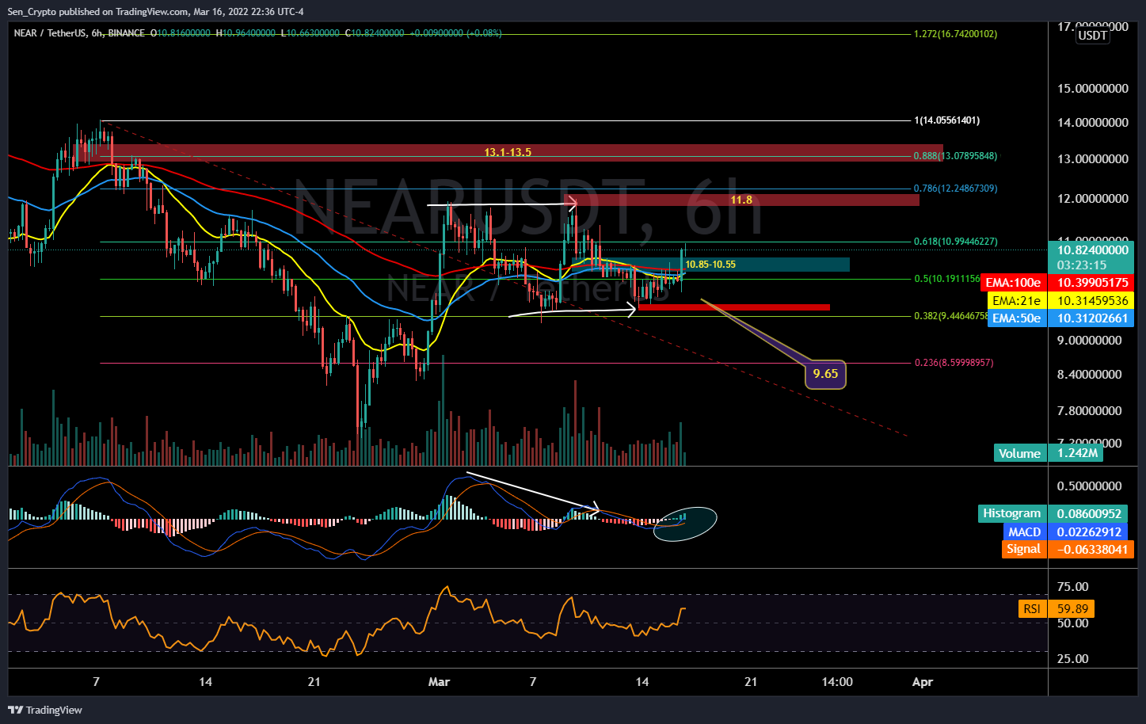This screenshot has height=724, width=1146.
Task: Select the 10.85-10.55 teal zone rectangle
Action: 710,265
